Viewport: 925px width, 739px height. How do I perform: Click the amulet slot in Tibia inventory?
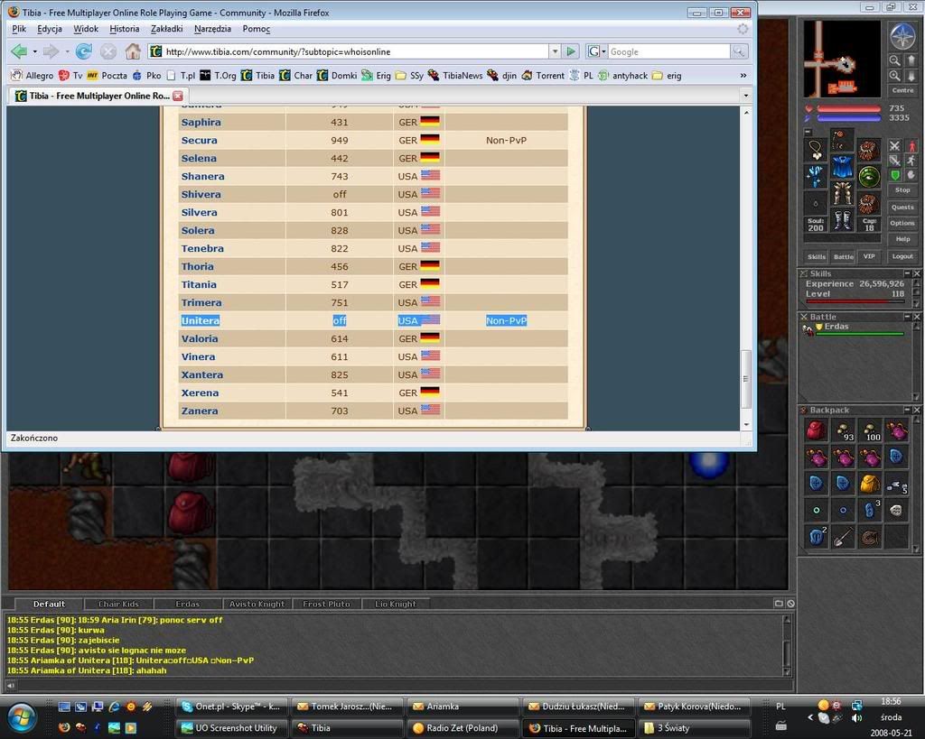click(816, 151)
